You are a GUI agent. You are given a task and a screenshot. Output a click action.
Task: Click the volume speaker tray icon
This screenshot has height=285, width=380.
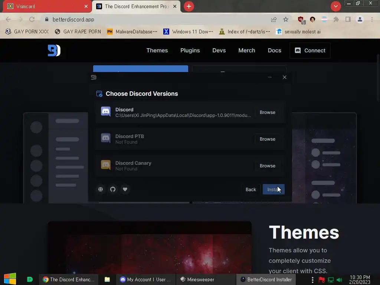(340, 280)
